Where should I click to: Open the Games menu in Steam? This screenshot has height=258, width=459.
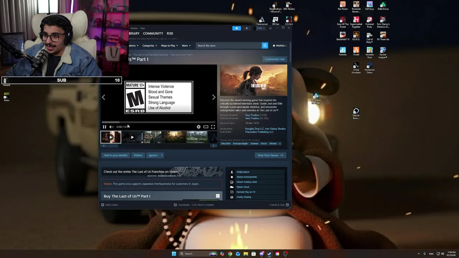(134, 28)
